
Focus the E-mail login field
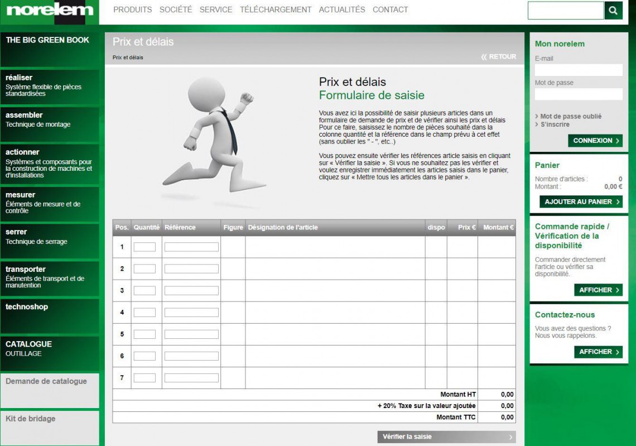pyautogui.click(x=579, y=70)
